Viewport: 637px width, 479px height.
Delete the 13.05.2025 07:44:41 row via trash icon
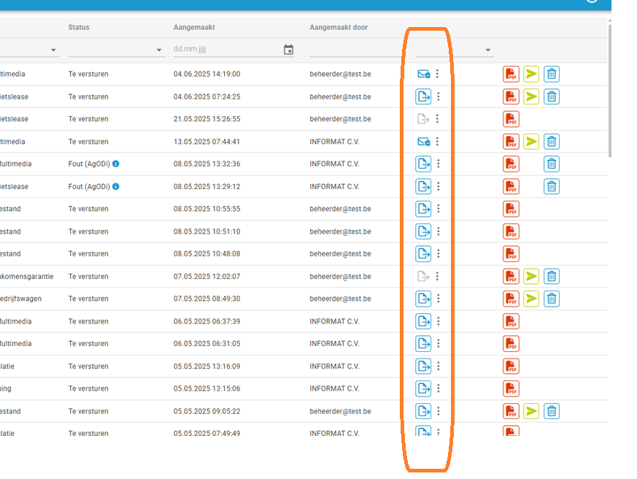pos(552,142)
